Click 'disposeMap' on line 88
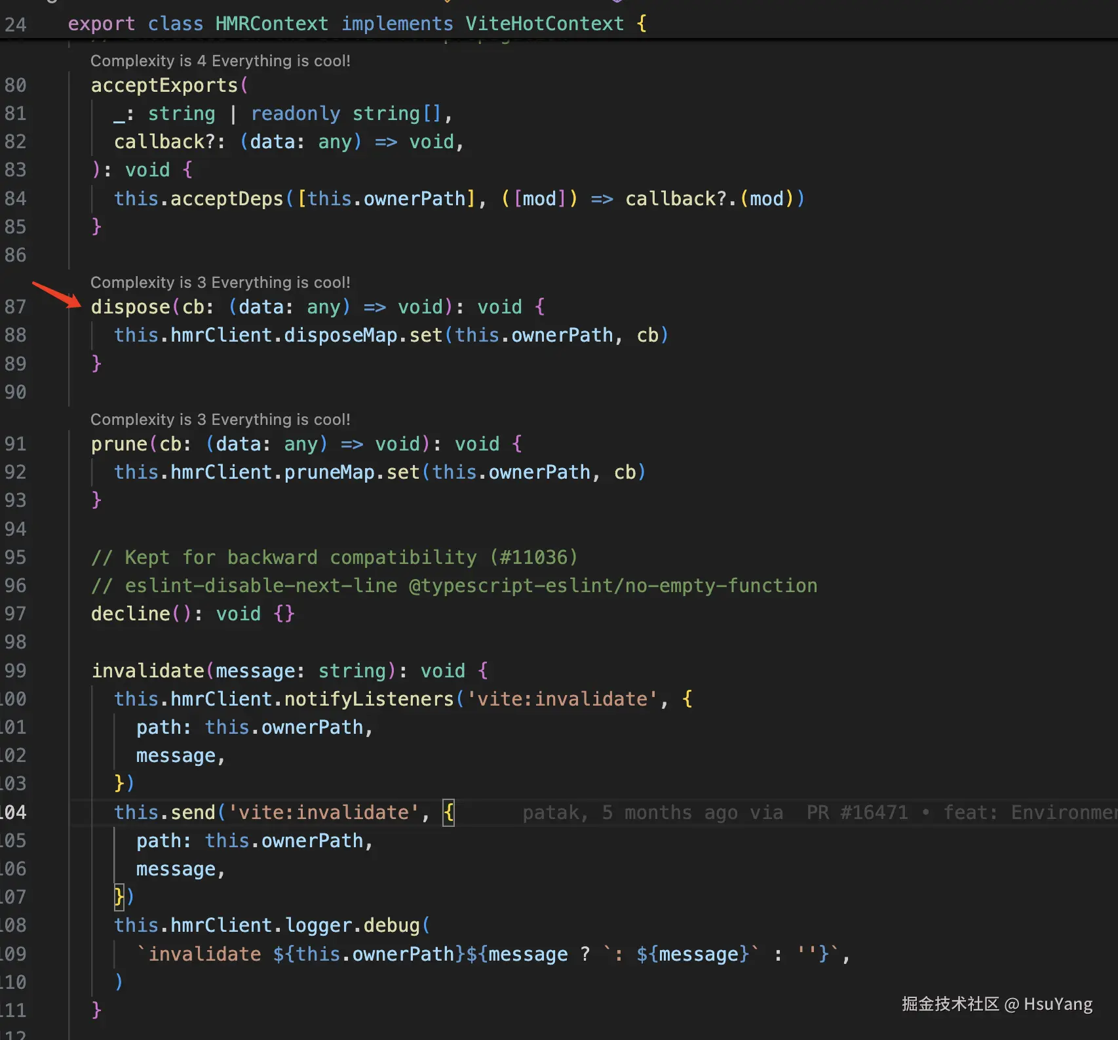The height and width of the screenshot is (1040, 1118). (341, 335)
